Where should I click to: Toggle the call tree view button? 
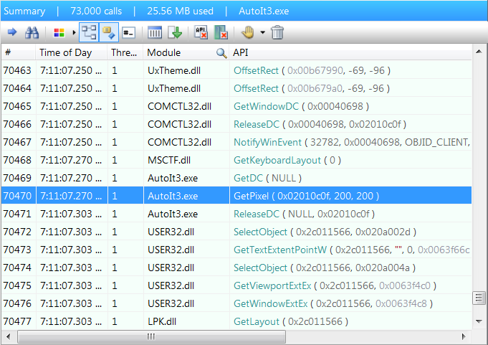tap(89, 32)
